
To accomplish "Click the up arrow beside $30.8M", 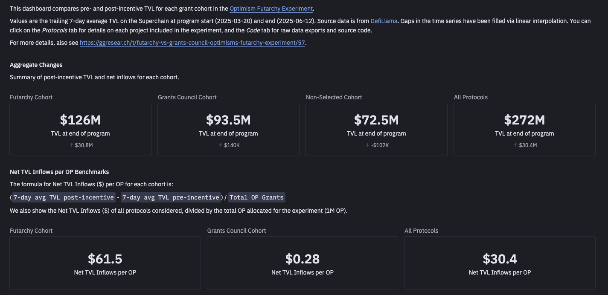I will coord(72,145).
